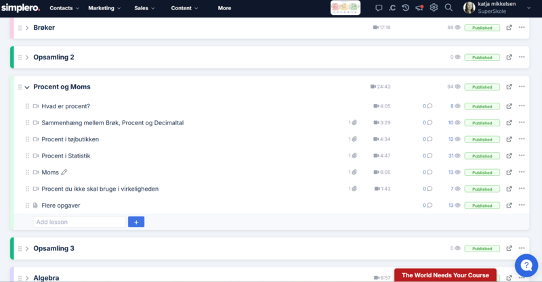The height and width of the screenshot is (282, 542).
Task: Open 'Hvad er procent?' in new window
Action: point(509,106)
